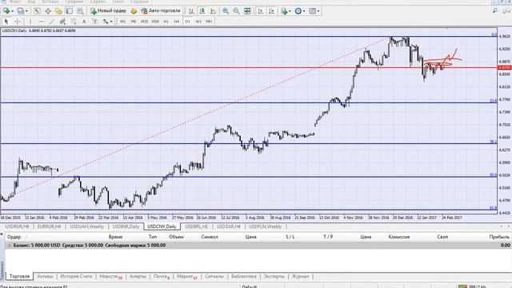Sort by Прибыль column header
Screen dimensions: 512x288
tap(499, 237)
